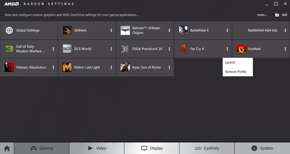This screenshot has height=154, width=290.
Task: Click the AMD logo in title bar
Action: (12, 4)
